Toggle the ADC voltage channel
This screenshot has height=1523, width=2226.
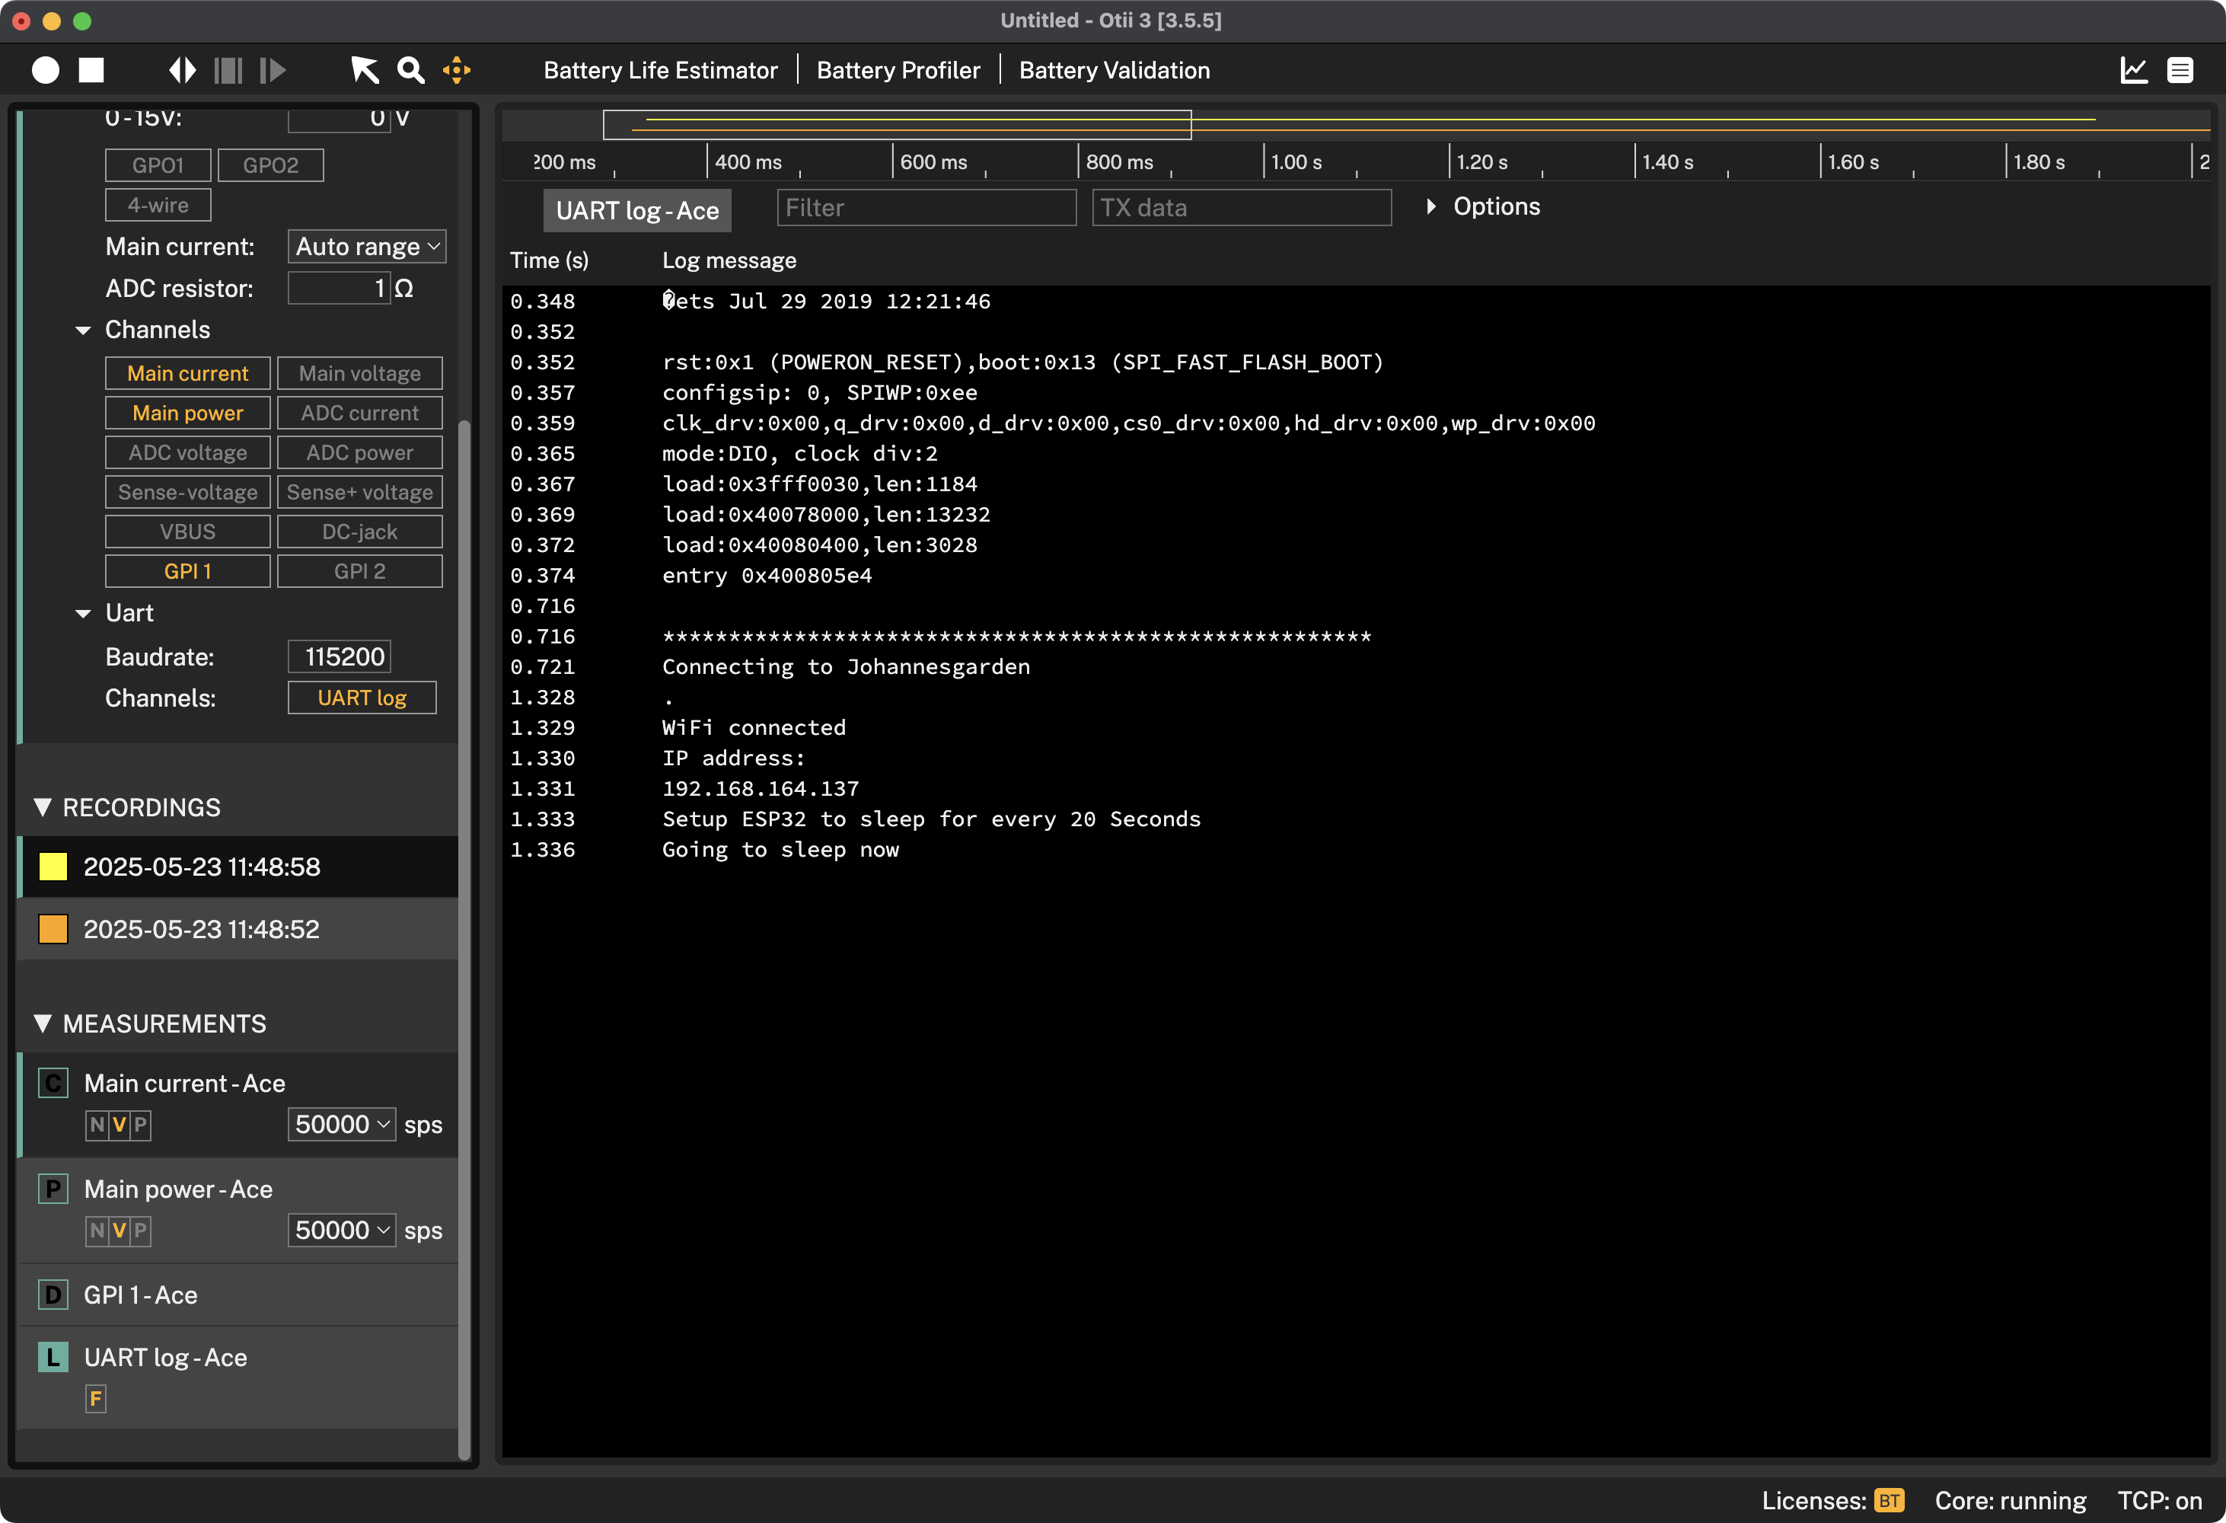tap(188, 452)
